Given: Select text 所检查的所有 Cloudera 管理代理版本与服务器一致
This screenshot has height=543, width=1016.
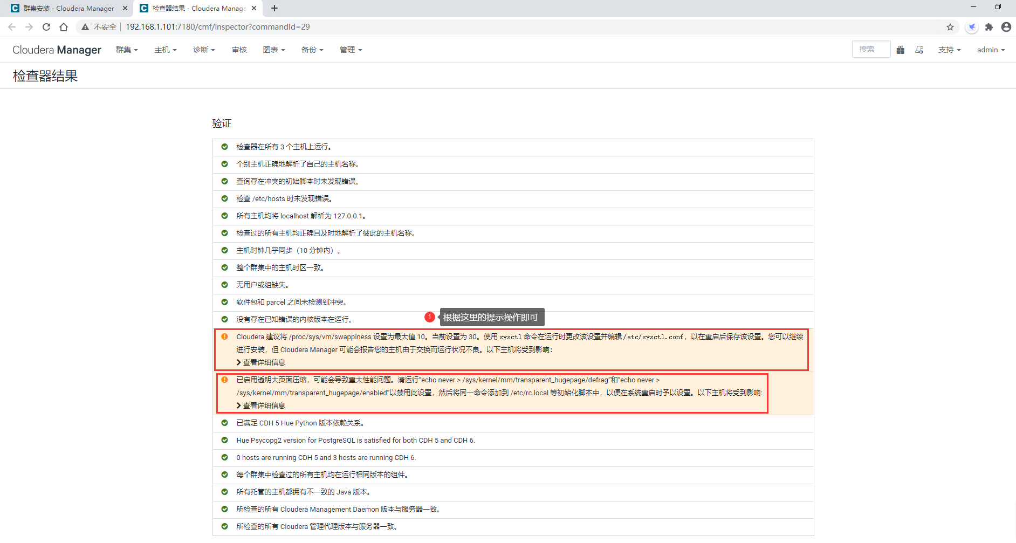Looking at the screenshot, I should (317, 526).
